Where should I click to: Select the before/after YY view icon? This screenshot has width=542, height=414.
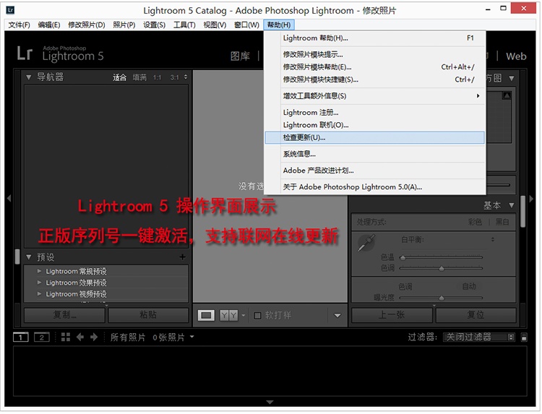229,315
